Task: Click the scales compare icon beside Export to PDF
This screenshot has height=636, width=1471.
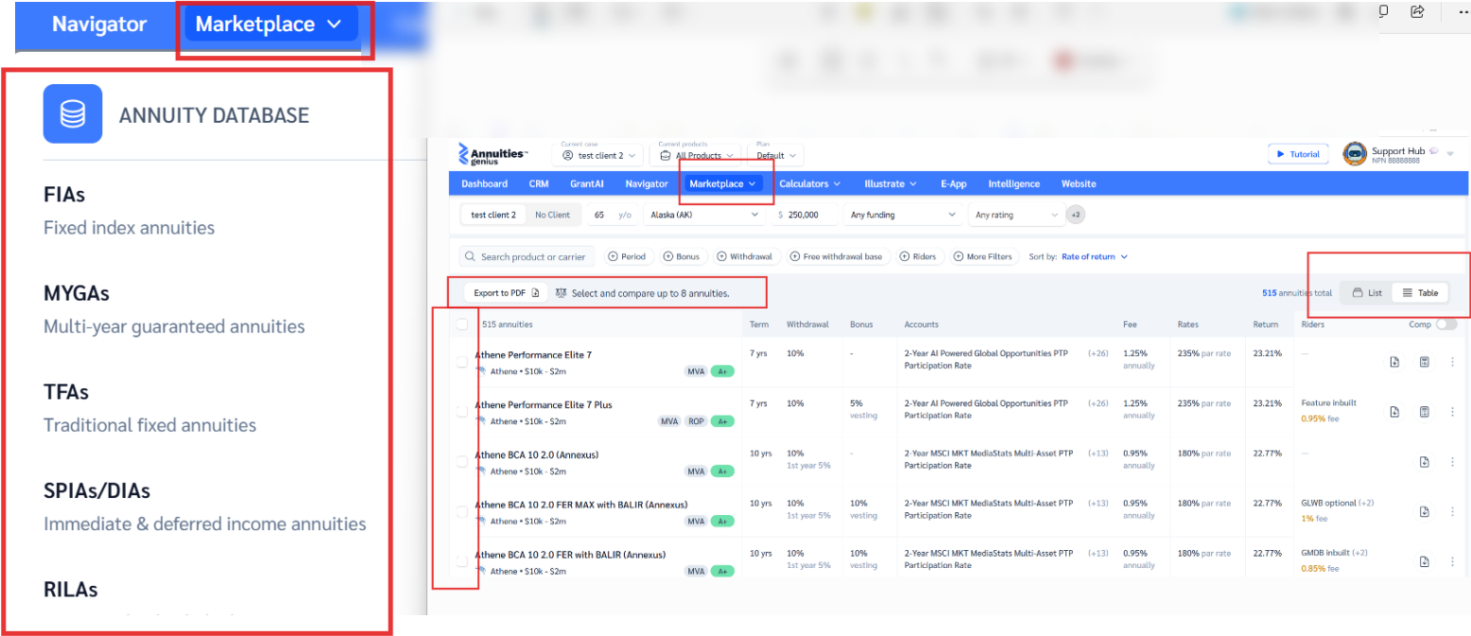Action: tap(561, 293)
